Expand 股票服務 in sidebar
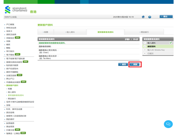The height and width of the screenshot is (135, 181). tap(10, 123)
